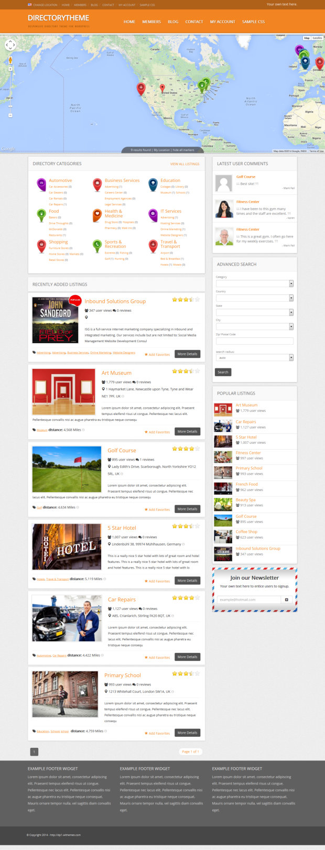Zoom out the map with minus button
The image size is (325, 850).
coord(10,115)
